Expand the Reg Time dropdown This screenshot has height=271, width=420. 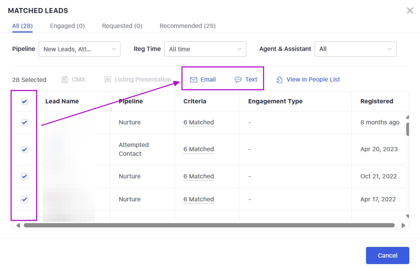[x=205, y=49]
